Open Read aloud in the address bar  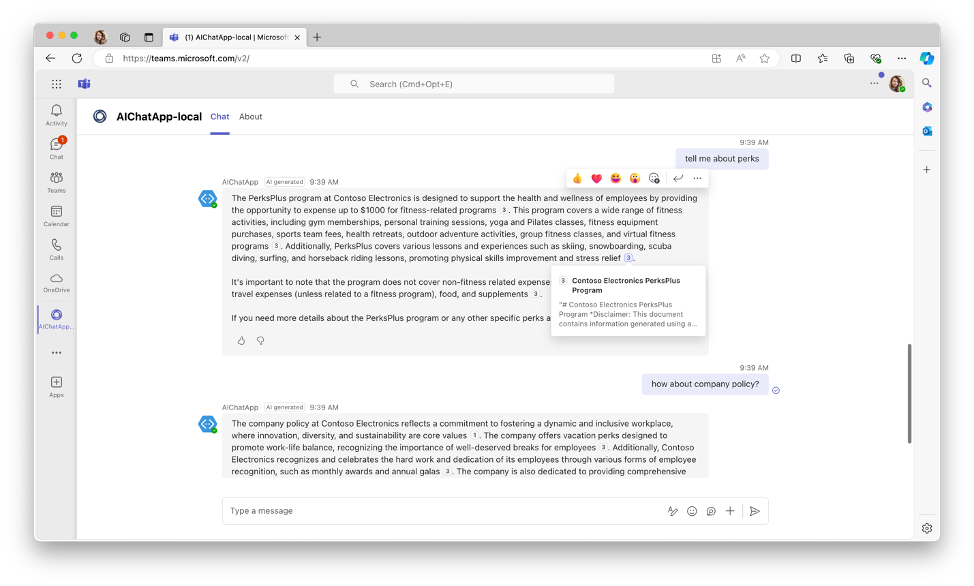pos(741,59)
